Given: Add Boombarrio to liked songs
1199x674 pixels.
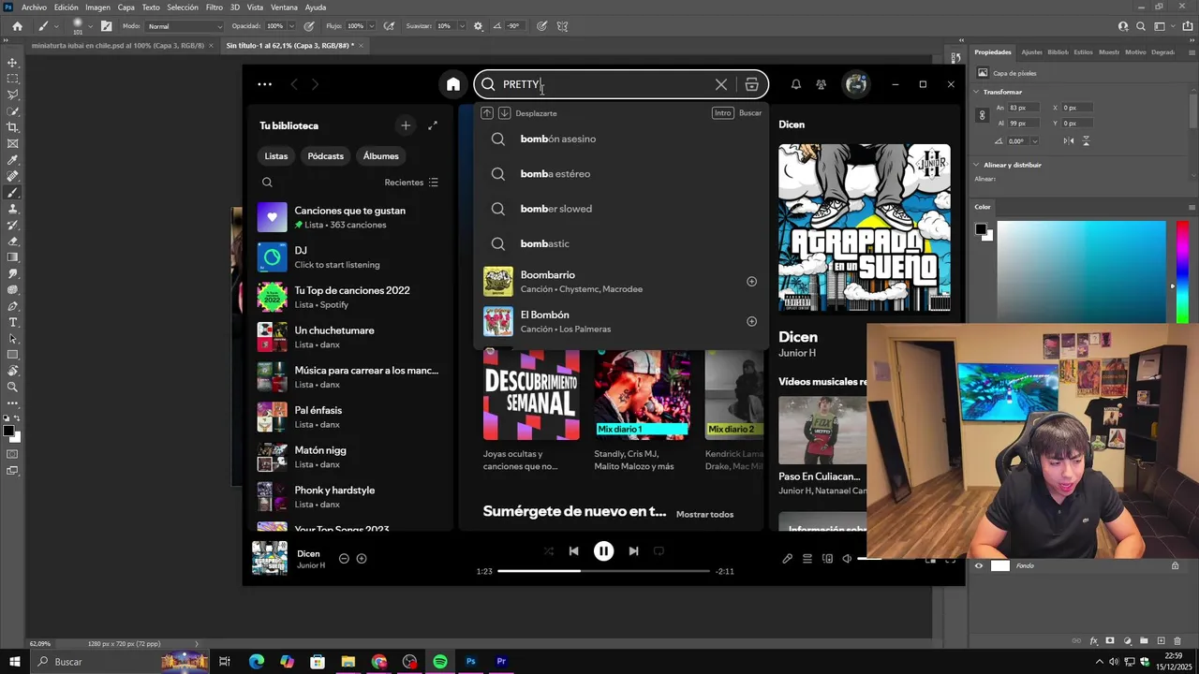Looking at the screenshot, I should 751,281.
